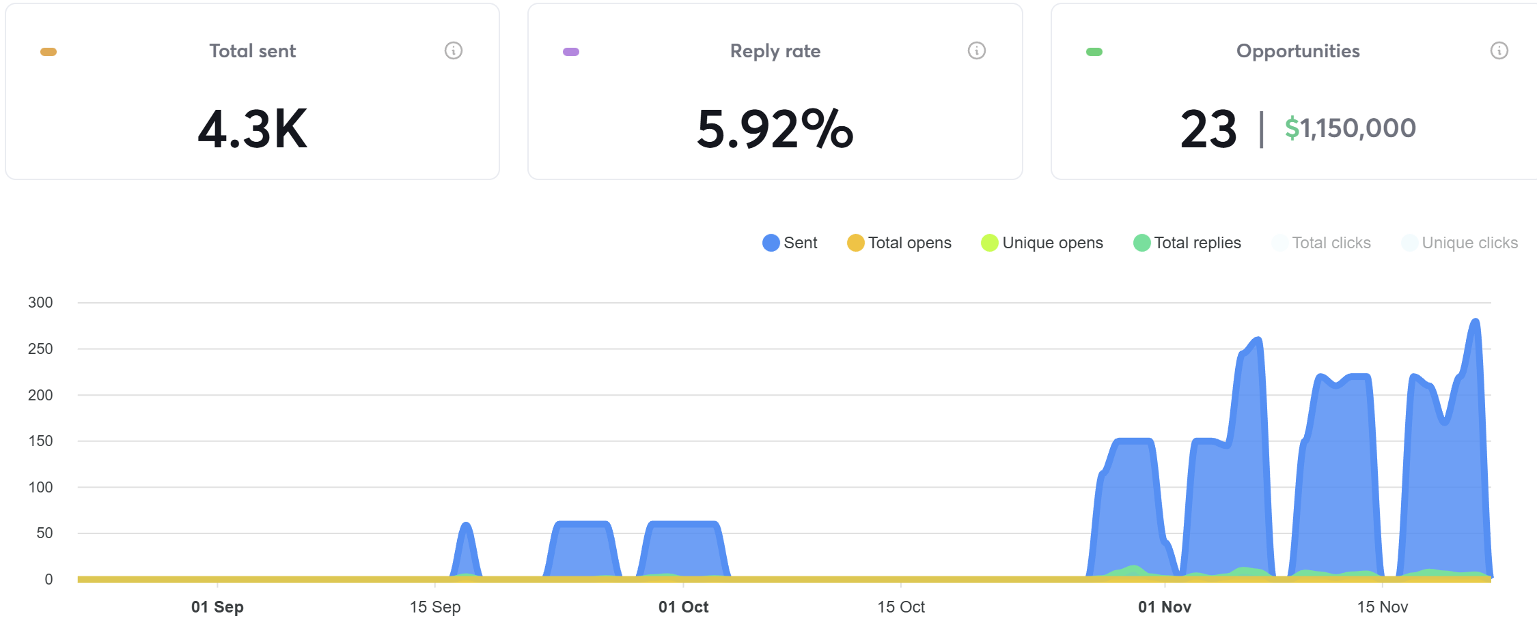Click the 4.3K total sent value
The height and width of the screenshot is (620, 1537).
click(253, 129)
